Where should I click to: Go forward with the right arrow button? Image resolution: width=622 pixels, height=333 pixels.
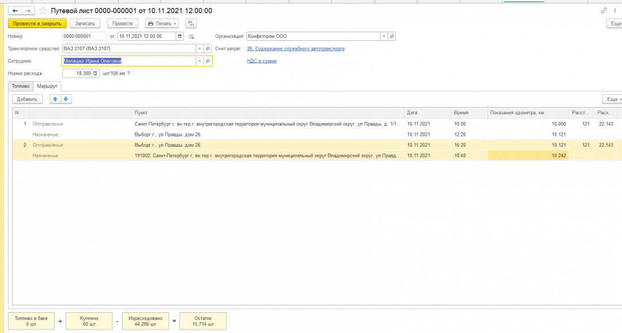coord(28,11)
